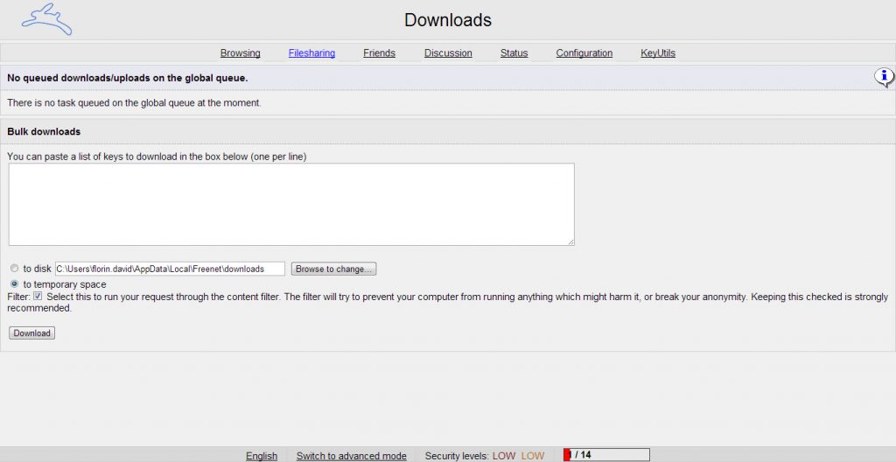
Task: Click 'Switch to advanced mode' link
Action: coord(352,456)
